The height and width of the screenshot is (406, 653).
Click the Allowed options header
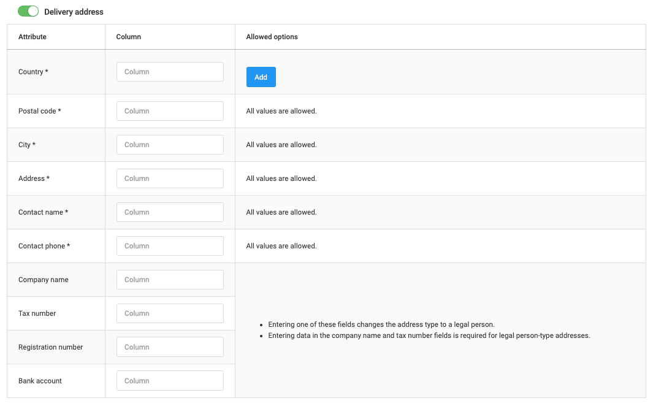click(x=272, y=36)
